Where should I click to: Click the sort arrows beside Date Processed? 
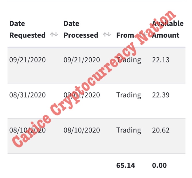(x=107, y=35)
